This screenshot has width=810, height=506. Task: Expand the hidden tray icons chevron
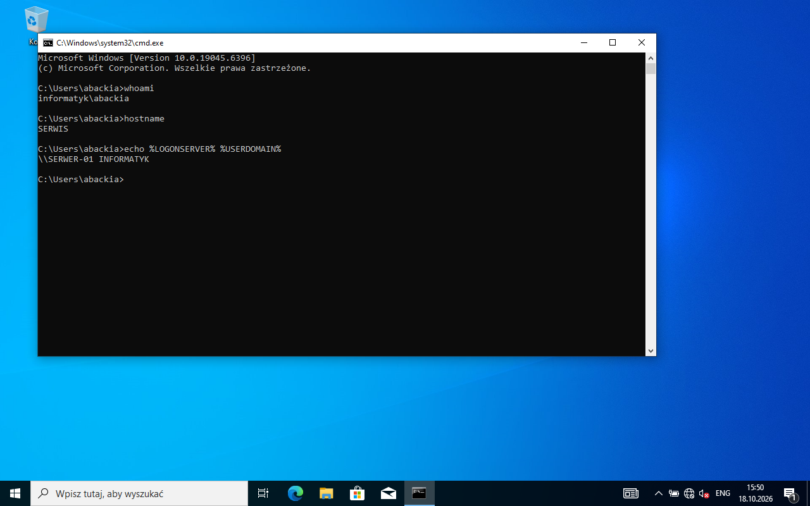click(x=658, y=493)
